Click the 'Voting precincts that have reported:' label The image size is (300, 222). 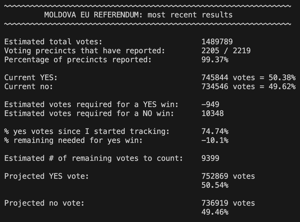point(85,51)
